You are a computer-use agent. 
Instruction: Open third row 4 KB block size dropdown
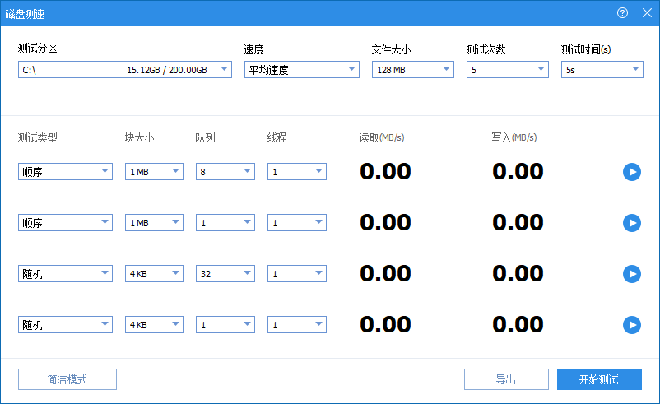pos(154,273)
